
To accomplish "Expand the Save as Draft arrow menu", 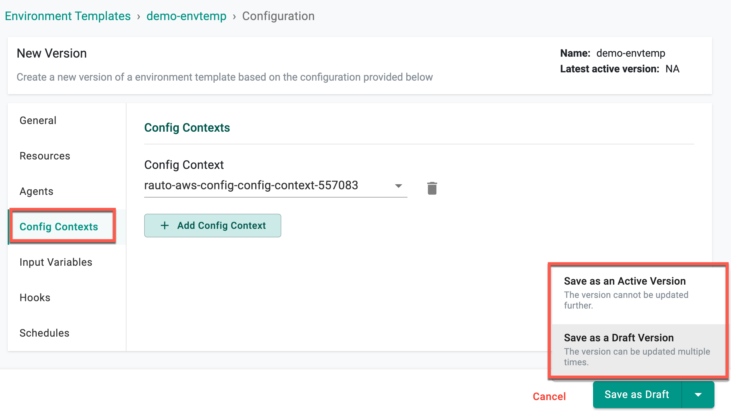I will (698, 394).
